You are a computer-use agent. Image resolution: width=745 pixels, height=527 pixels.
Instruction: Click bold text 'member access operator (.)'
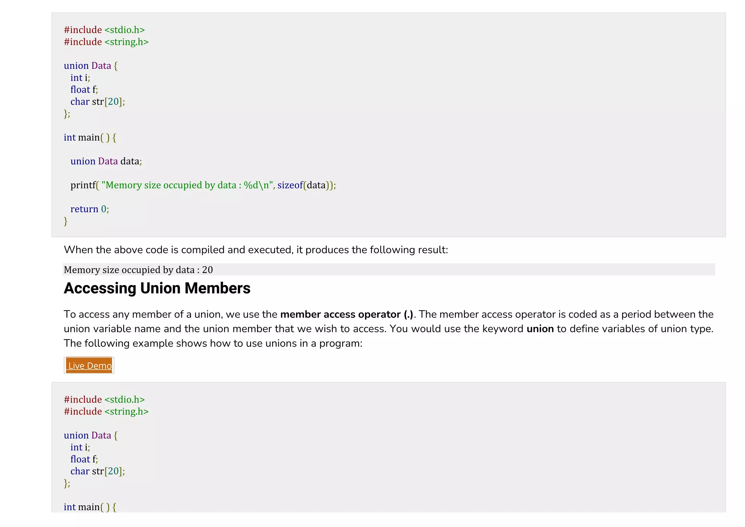pos(347,314)
